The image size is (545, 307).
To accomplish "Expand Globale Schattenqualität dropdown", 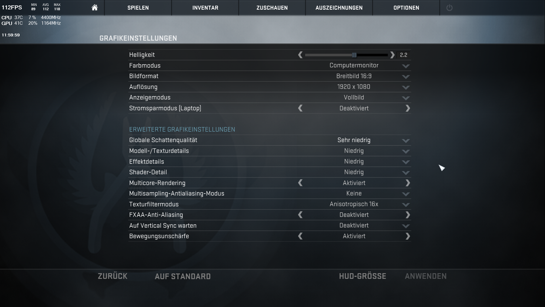I will [x=406, y=140].
